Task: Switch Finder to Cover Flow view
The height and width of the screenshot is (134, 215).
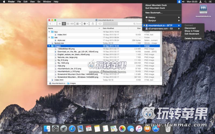Action: tap(72, 24)
